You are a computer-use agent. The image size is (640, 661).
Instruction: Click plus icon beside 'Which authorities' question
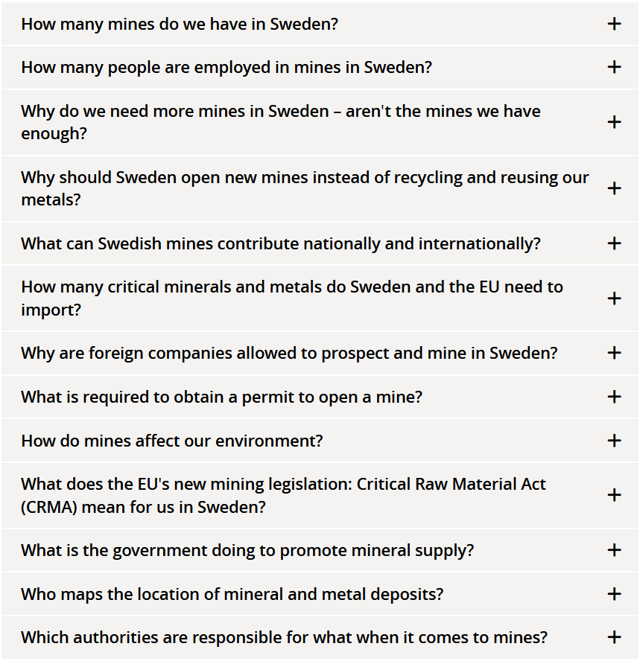(x=614, y=637)
